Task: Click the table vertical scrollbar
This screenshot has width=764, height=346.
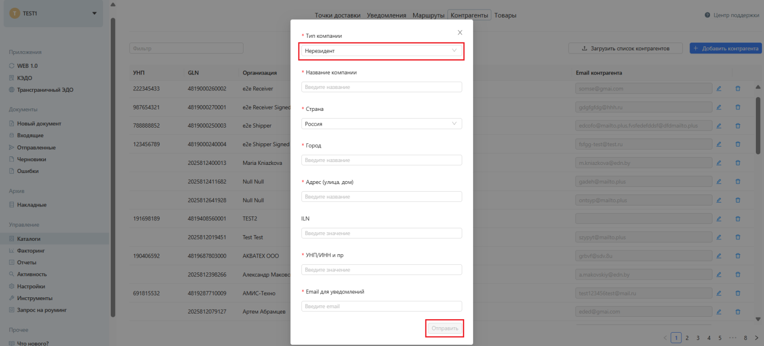Action: 758,126
